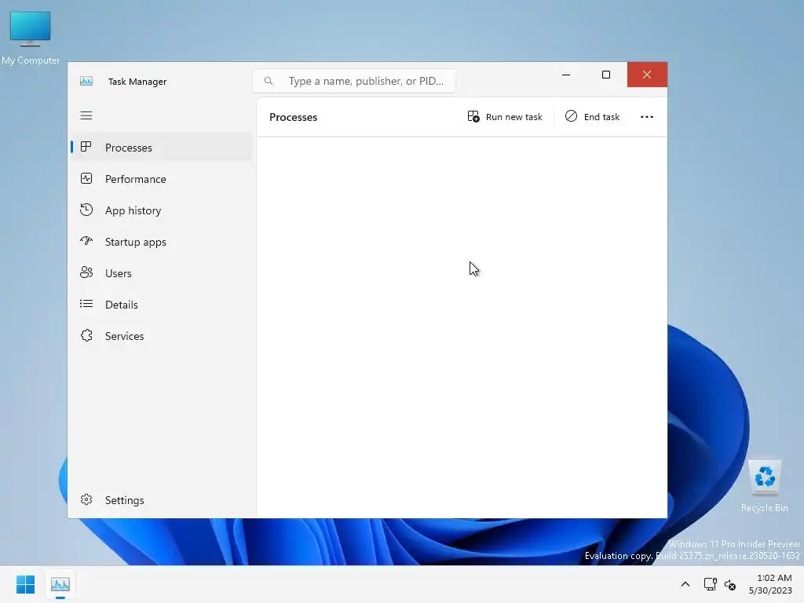Viewport: 804px width, 603px height.
Task: Focus the name, publisher, or PID search box
Action: coord(354,81)
